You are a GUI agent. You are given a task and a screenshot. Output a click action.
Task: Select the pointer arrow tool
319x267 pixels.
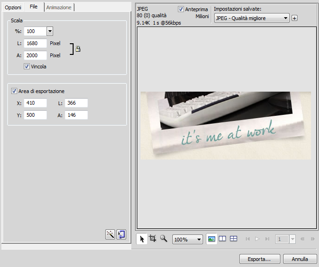[x=142, y=239]
